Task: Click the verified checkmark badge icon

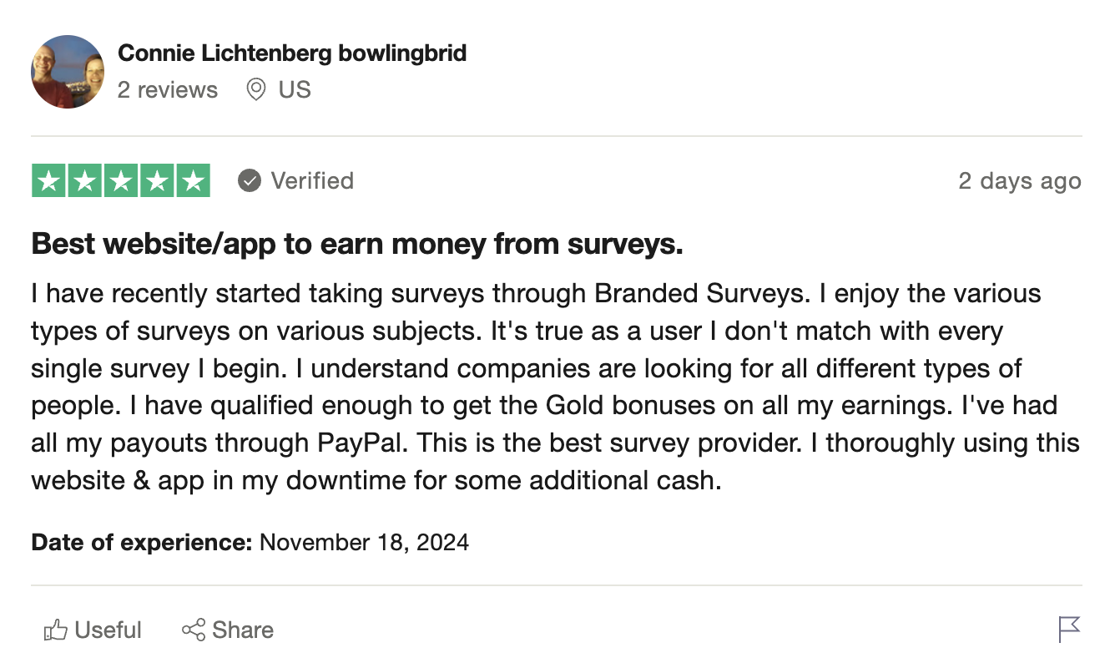Action: [x=250, y=180]
